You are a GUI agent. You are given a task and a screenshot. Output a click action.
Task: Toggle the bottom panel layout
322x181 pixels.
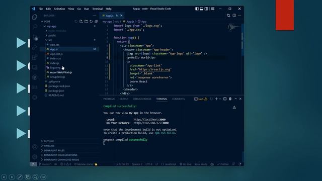point(202,9)
